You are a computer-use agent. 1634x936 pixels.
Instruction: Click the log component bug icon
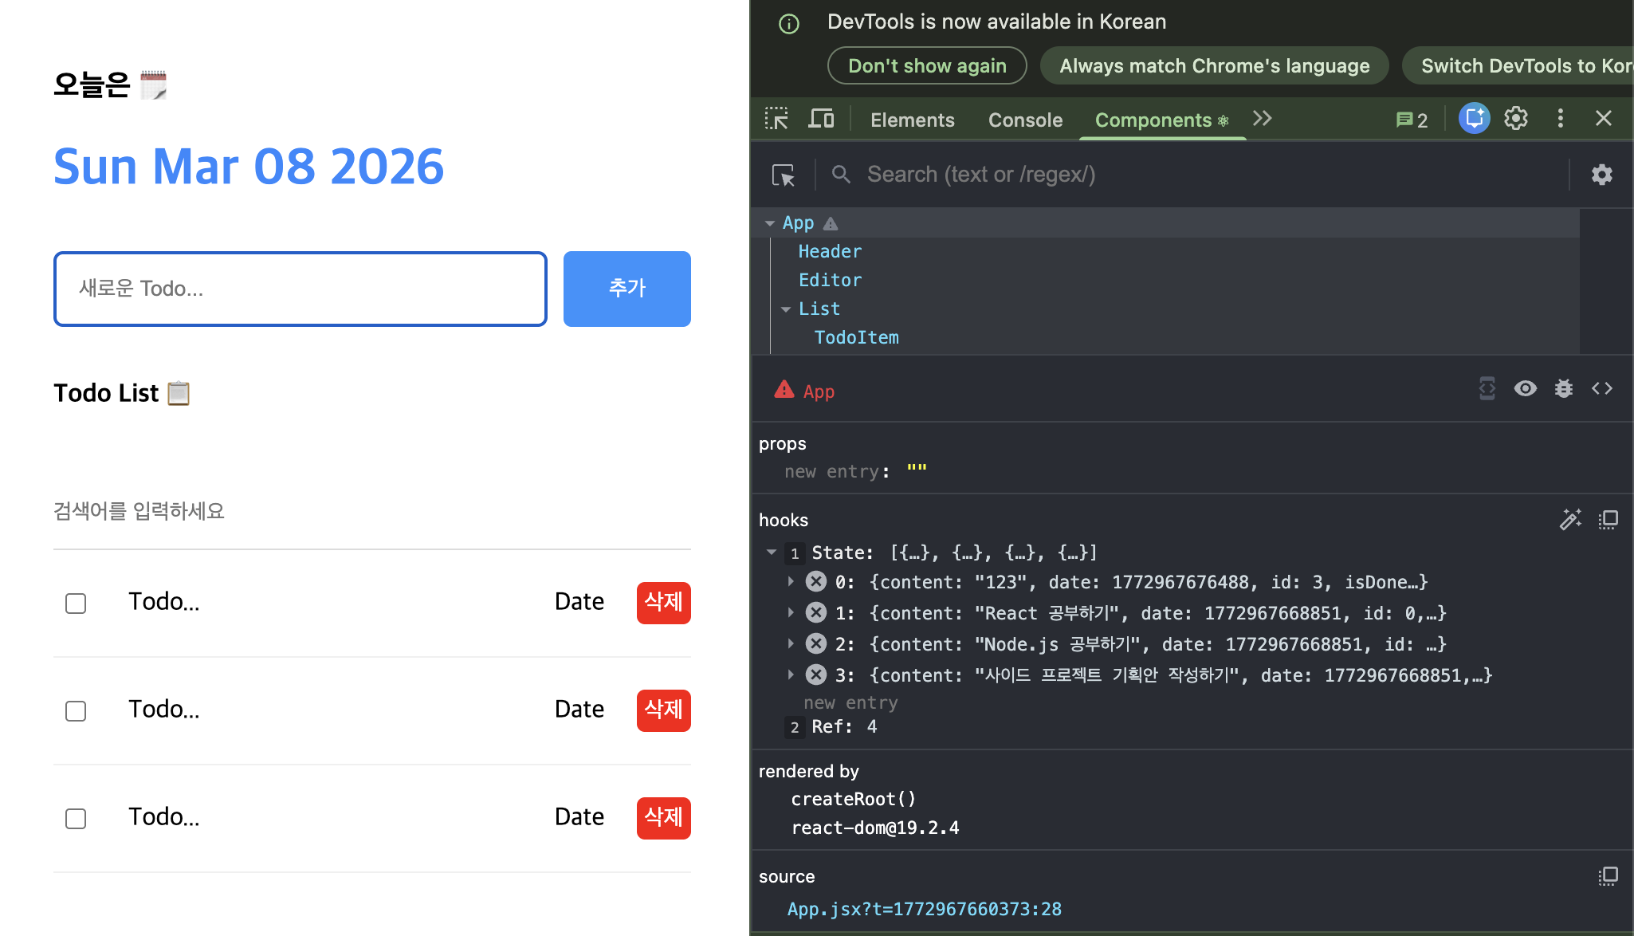pyautogui.click(x=1563, y=388)
